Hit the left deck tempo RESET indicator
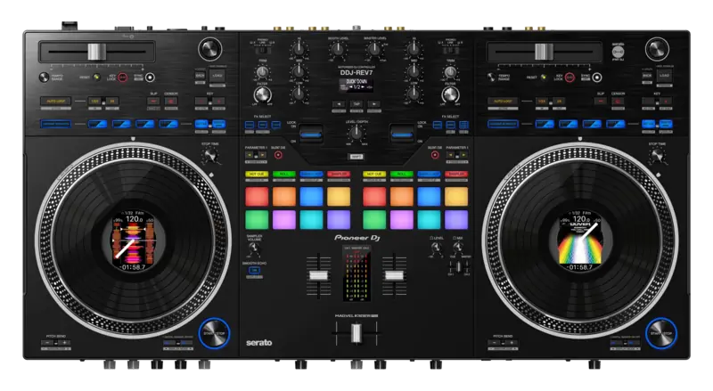The image size is (713, 391). 96,77
